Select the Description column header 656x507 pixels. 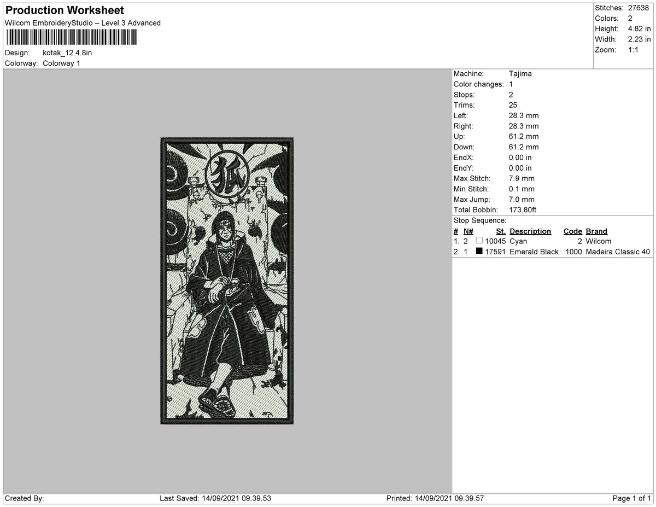point(530,231)
